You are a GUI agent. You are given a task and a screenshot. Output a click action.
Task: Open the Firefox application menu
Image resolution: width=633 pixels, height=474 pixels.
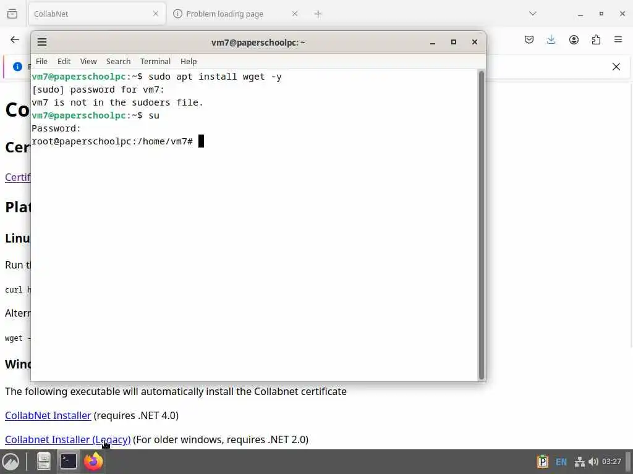coord(618,39)
